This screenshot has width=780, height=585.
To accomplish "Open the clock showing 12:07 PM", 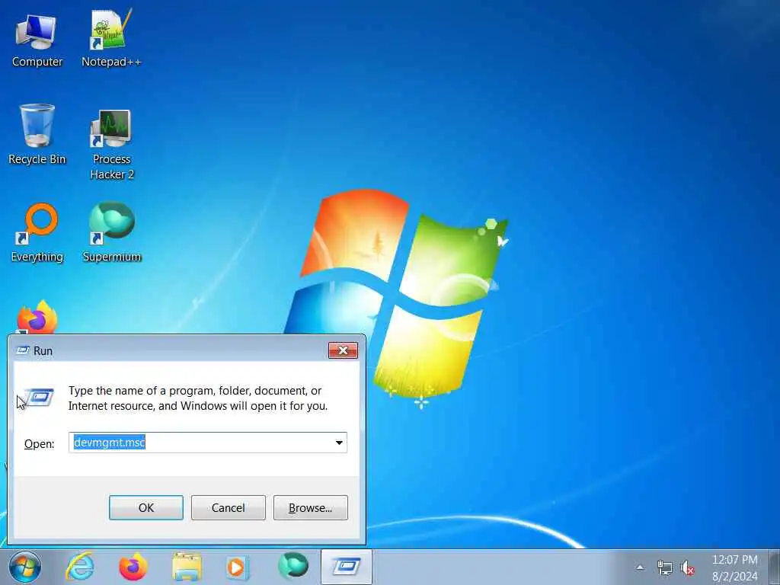I will point(735,567).
